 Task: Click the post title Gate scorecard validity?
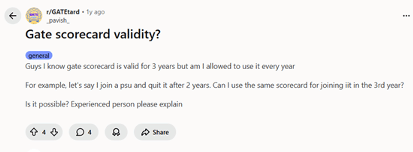93,35
